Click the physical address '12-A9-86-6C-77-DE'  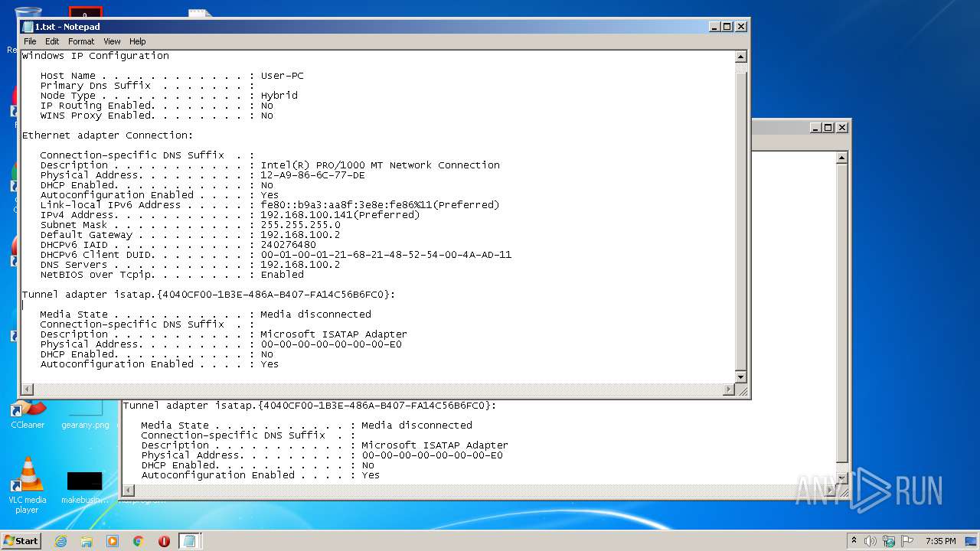[x=312, y=175]
